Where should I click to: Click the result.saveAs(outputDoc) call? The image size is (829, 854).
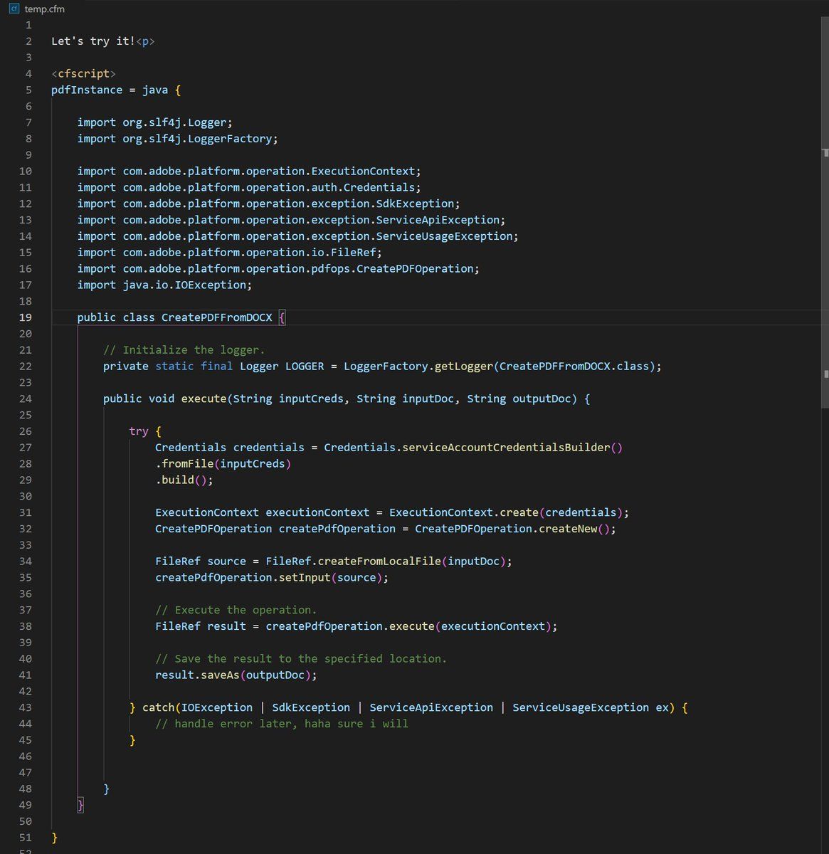point(236,675)
